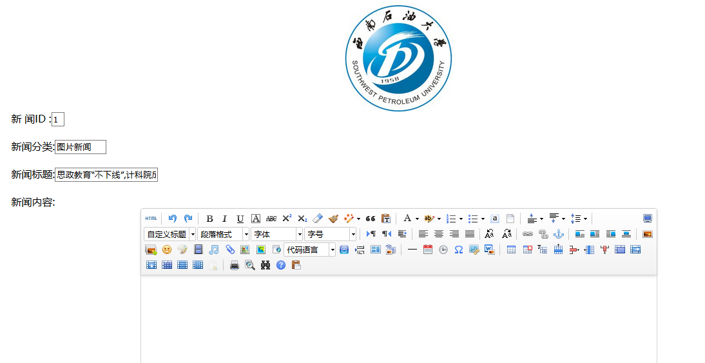Align text to the right
The height and width of the screenshot is (363, 705).
[454, 234]
